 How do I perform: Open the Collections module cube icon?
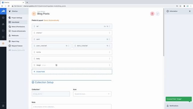coord(3,18)
